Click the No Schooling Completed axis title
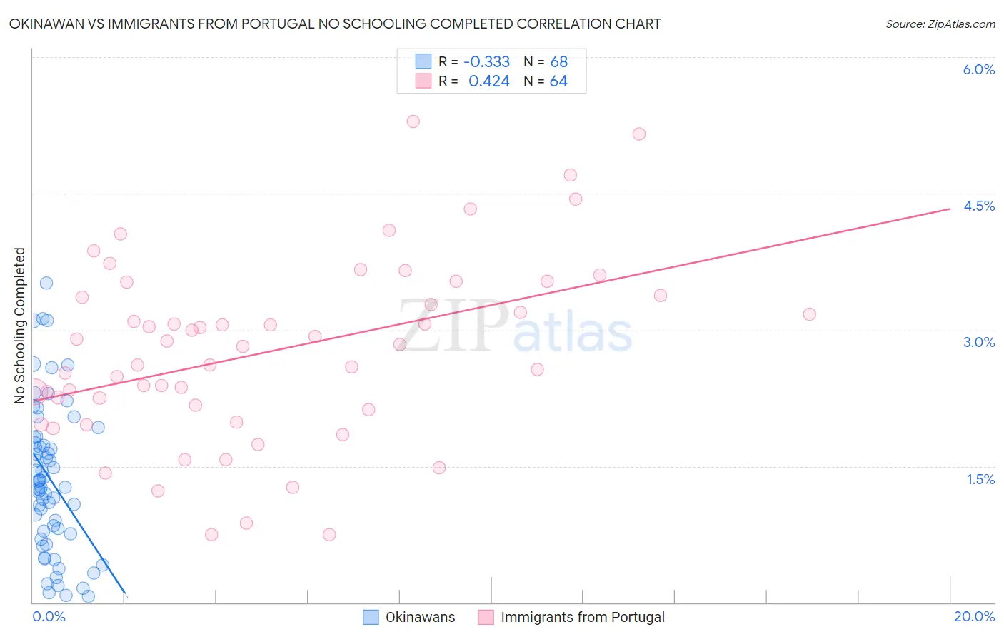This screenshot has width=1004, height=637. pos(19,326)
